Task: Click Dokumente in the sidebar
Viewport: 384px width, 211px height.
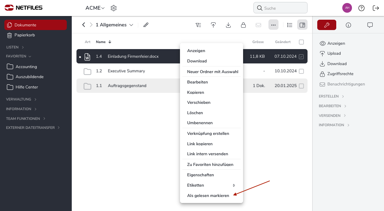Action: pyautogui.click(x=35, y=25)
